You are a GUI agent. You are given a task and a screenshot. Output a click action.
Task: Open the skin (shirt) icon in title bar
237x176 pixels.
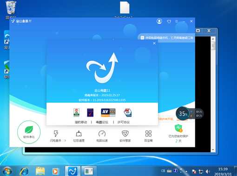(x=169, y=21)
